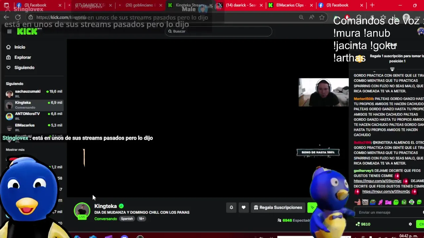This screenshot has height=238, width=424.
Task: Open the Conversando category link
Action: (x=105, y=219)
